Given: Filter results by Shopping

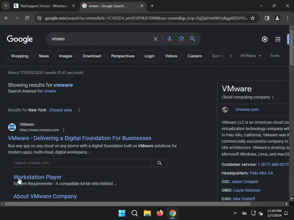Looking at the screenshot, I should click(x=20, y=56).
